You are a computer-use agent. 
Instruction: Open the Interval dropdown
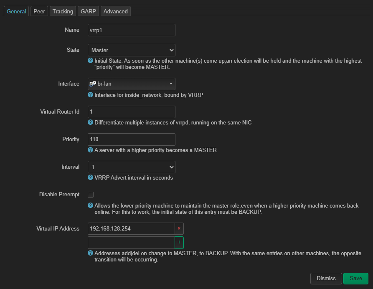(x=131, y=167)
